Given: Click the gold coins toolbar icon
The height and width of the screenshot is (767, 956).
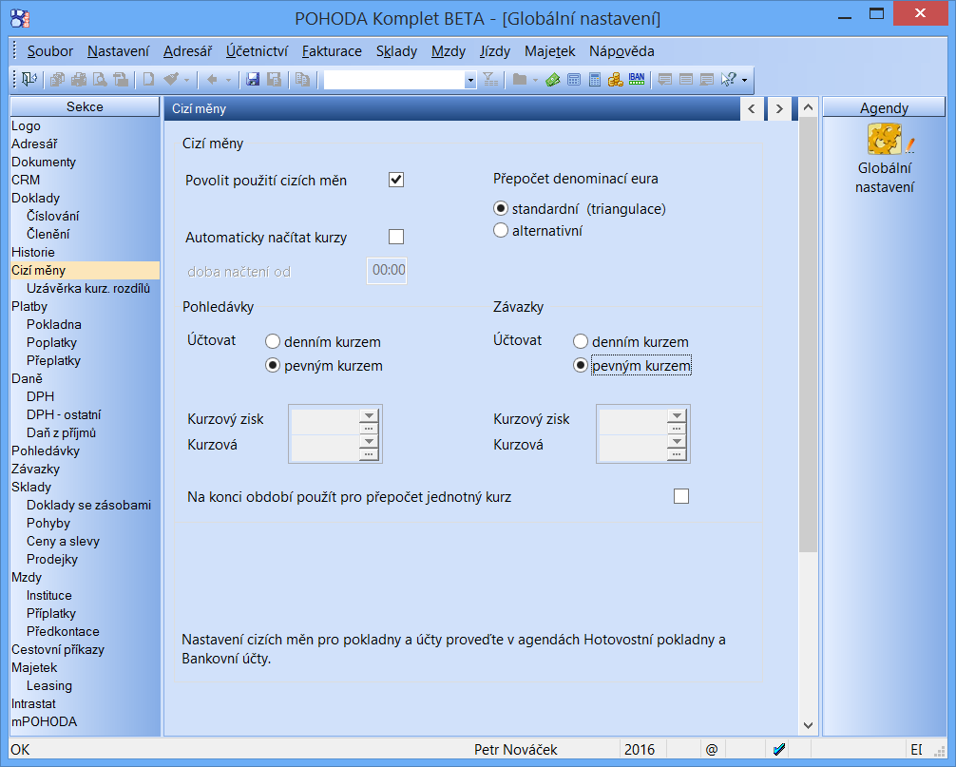Looking at the screenshot, I should click(615, 79).
